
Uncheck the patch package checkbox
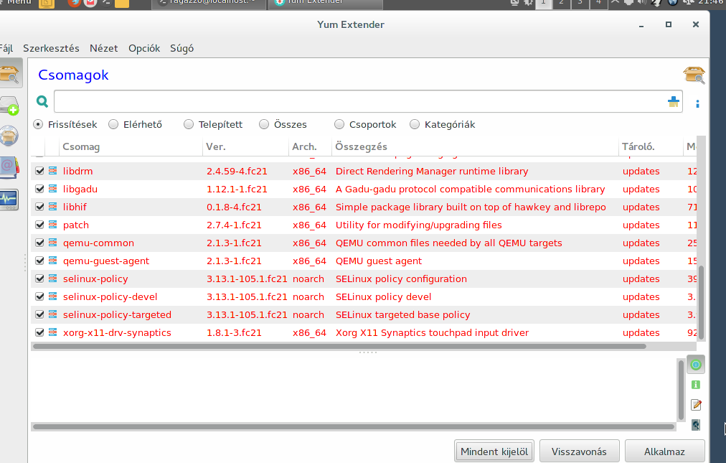tap(39, 225)
